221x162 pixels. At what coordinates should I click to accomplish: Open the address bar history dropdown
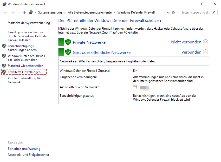tap(168, 12)
